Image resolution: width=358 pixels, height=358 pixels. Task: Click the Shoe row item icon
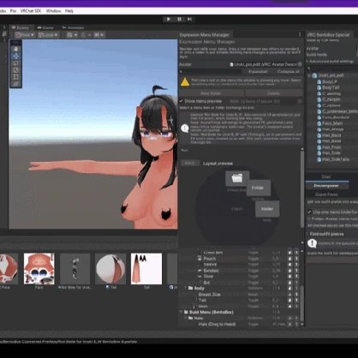point(200,277)
